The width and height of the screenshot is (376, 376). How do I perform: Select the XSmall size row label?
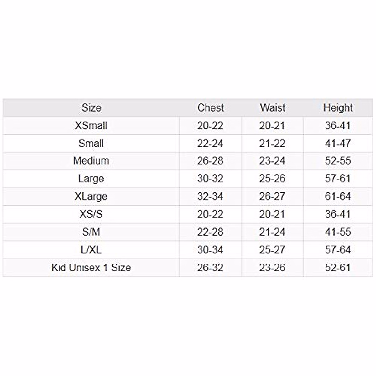point(91,126)
